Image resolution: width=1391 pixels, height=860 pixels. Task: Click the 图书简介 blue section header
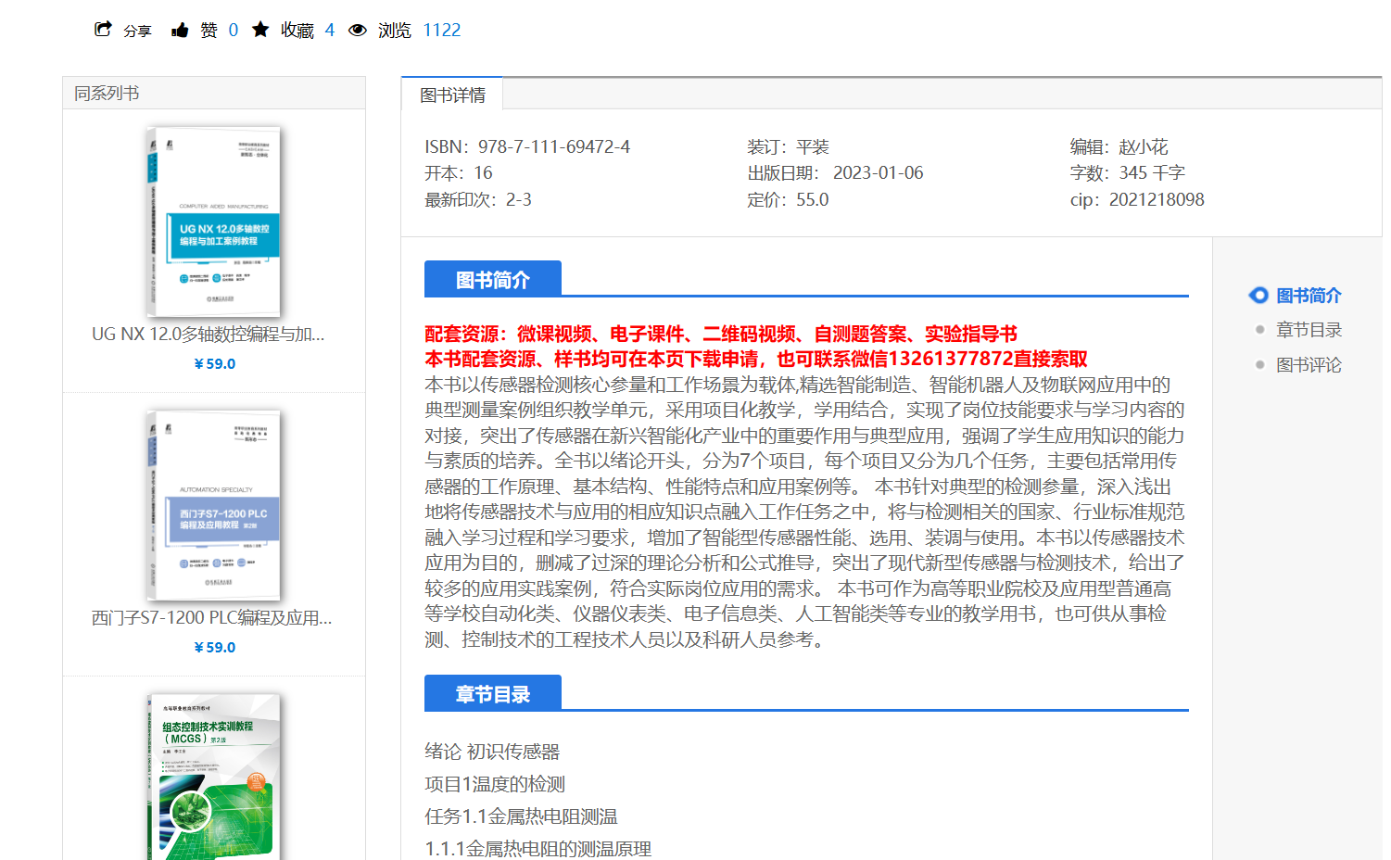coord(493,279)
